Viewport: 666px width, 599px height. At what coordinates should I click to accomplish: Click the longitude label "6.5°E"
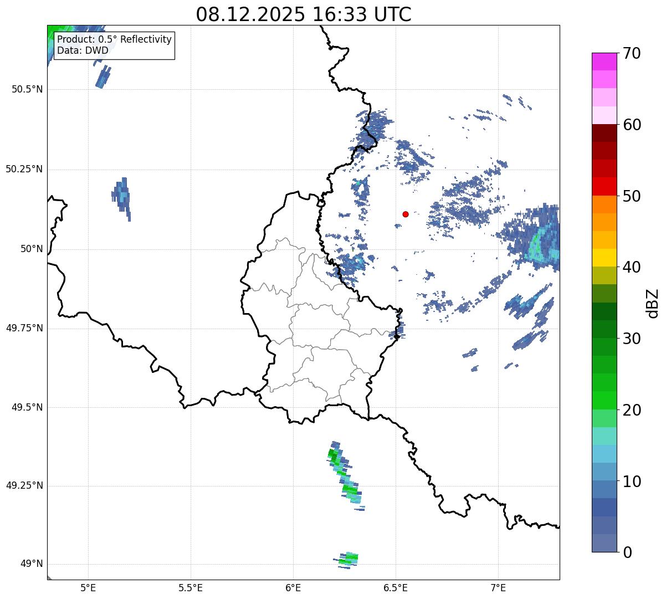[396, 587]
